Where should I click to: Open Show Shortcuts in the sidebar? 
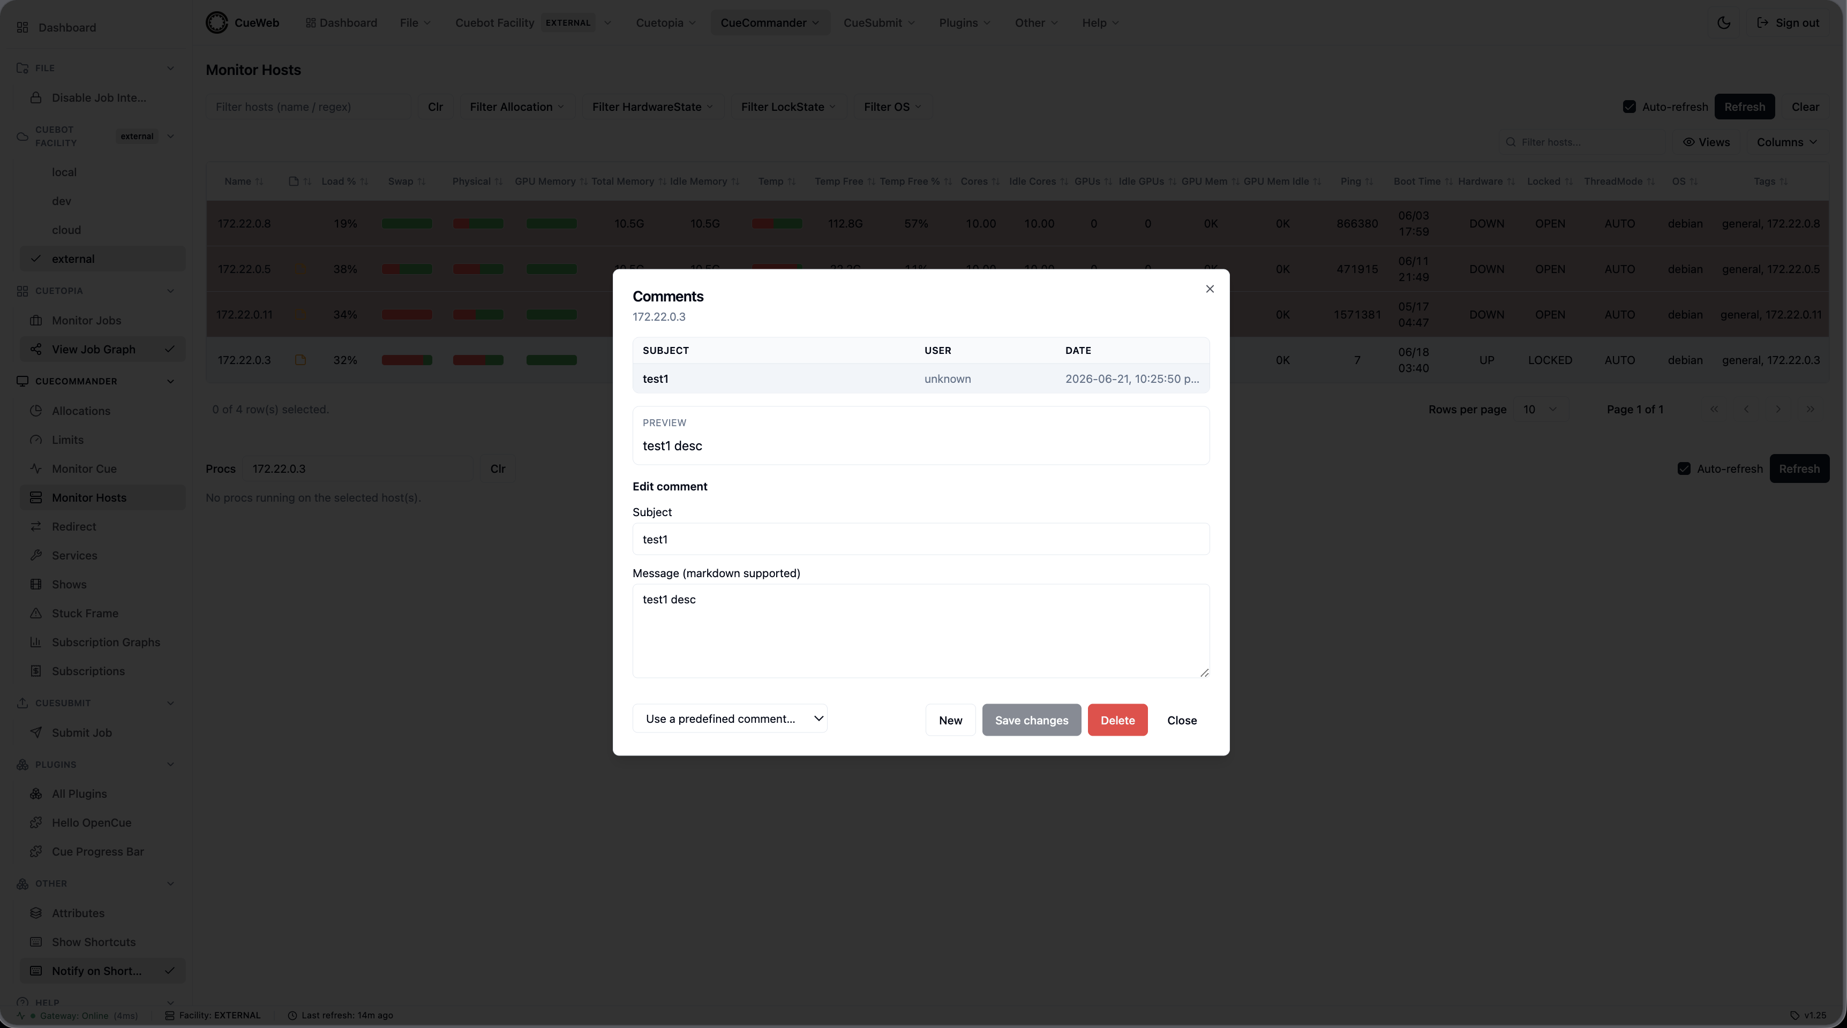pos(102,941)
